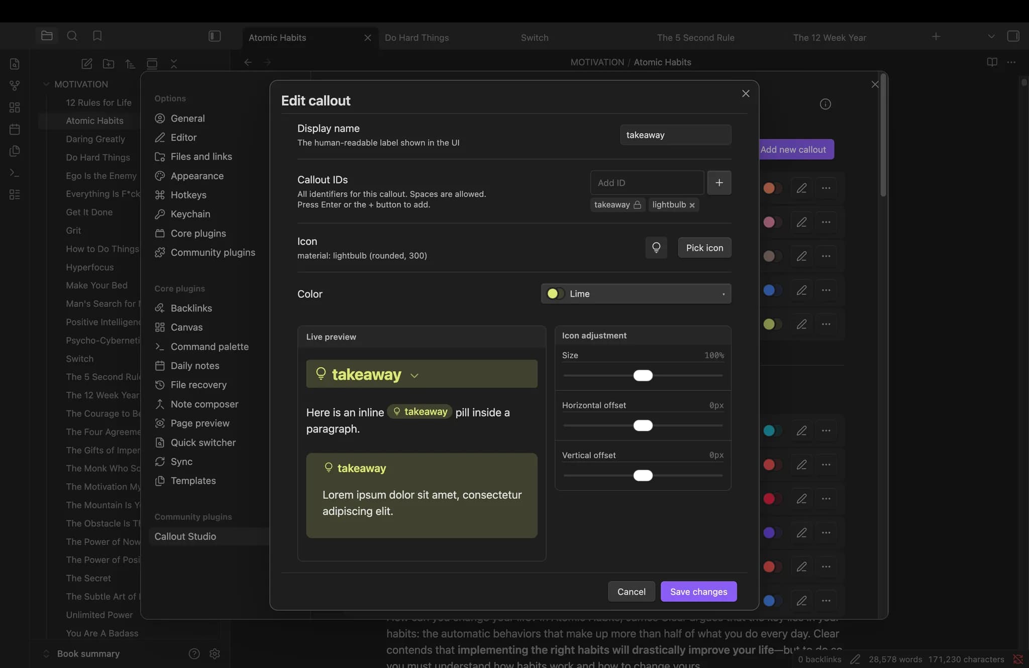This screenshot has height=668, width=1029.
Task: Create a new folder icon in explorer
Action: [x=109, y=64]
